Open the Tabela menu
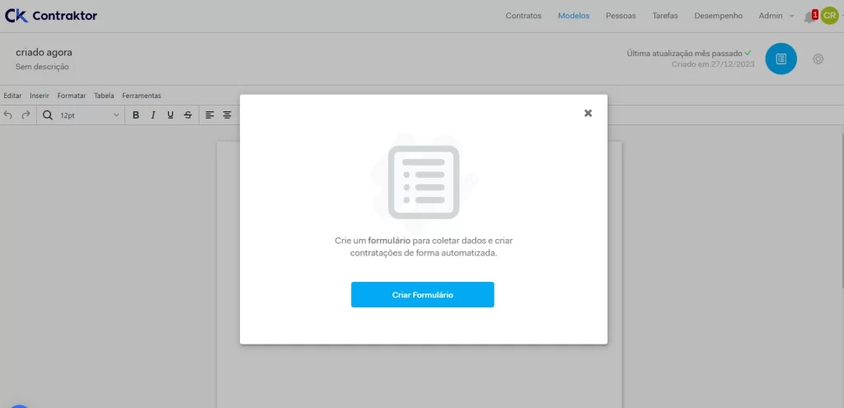 pyautogui.click(x=104, y=96)
